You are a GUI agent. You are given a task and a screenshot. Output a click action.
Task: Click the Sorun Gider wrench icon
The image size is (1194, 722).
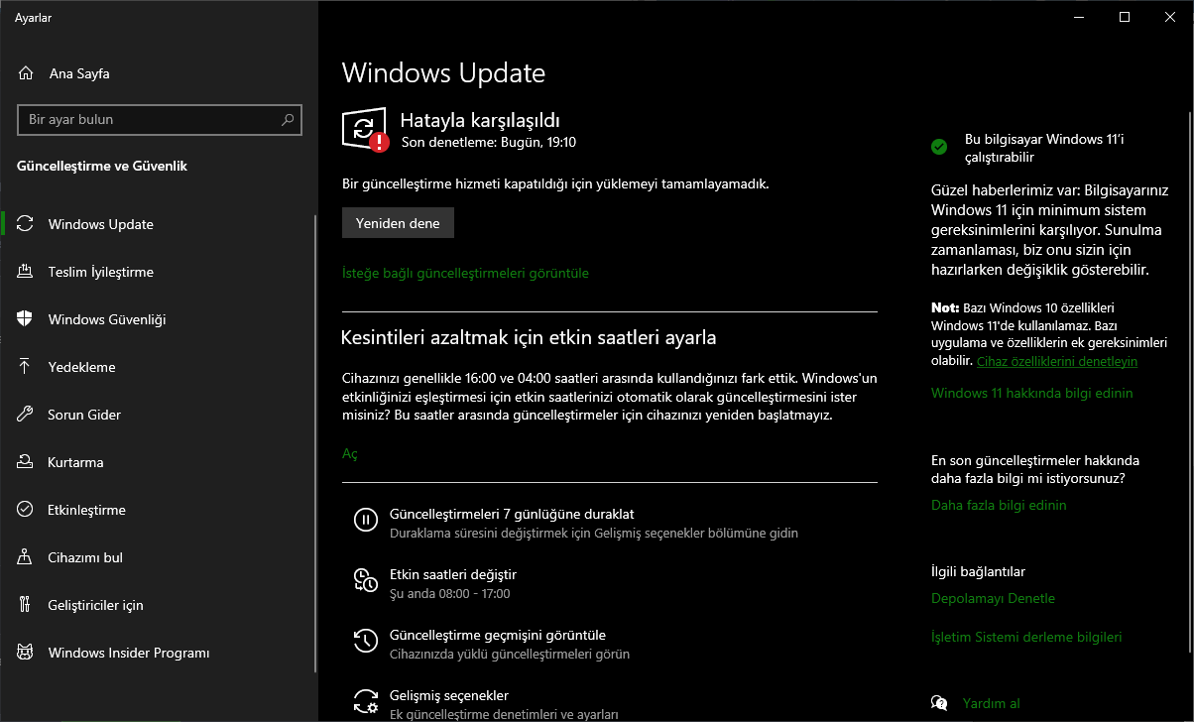coord(26,415)
